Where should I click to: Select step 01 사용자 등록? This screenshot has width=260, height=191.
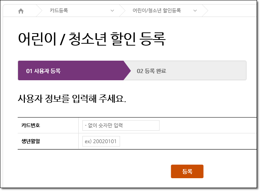point(74,70)
